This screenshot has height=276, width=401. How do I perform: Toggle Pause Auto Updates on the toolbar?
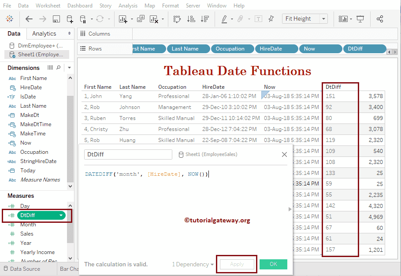(83, 19)
